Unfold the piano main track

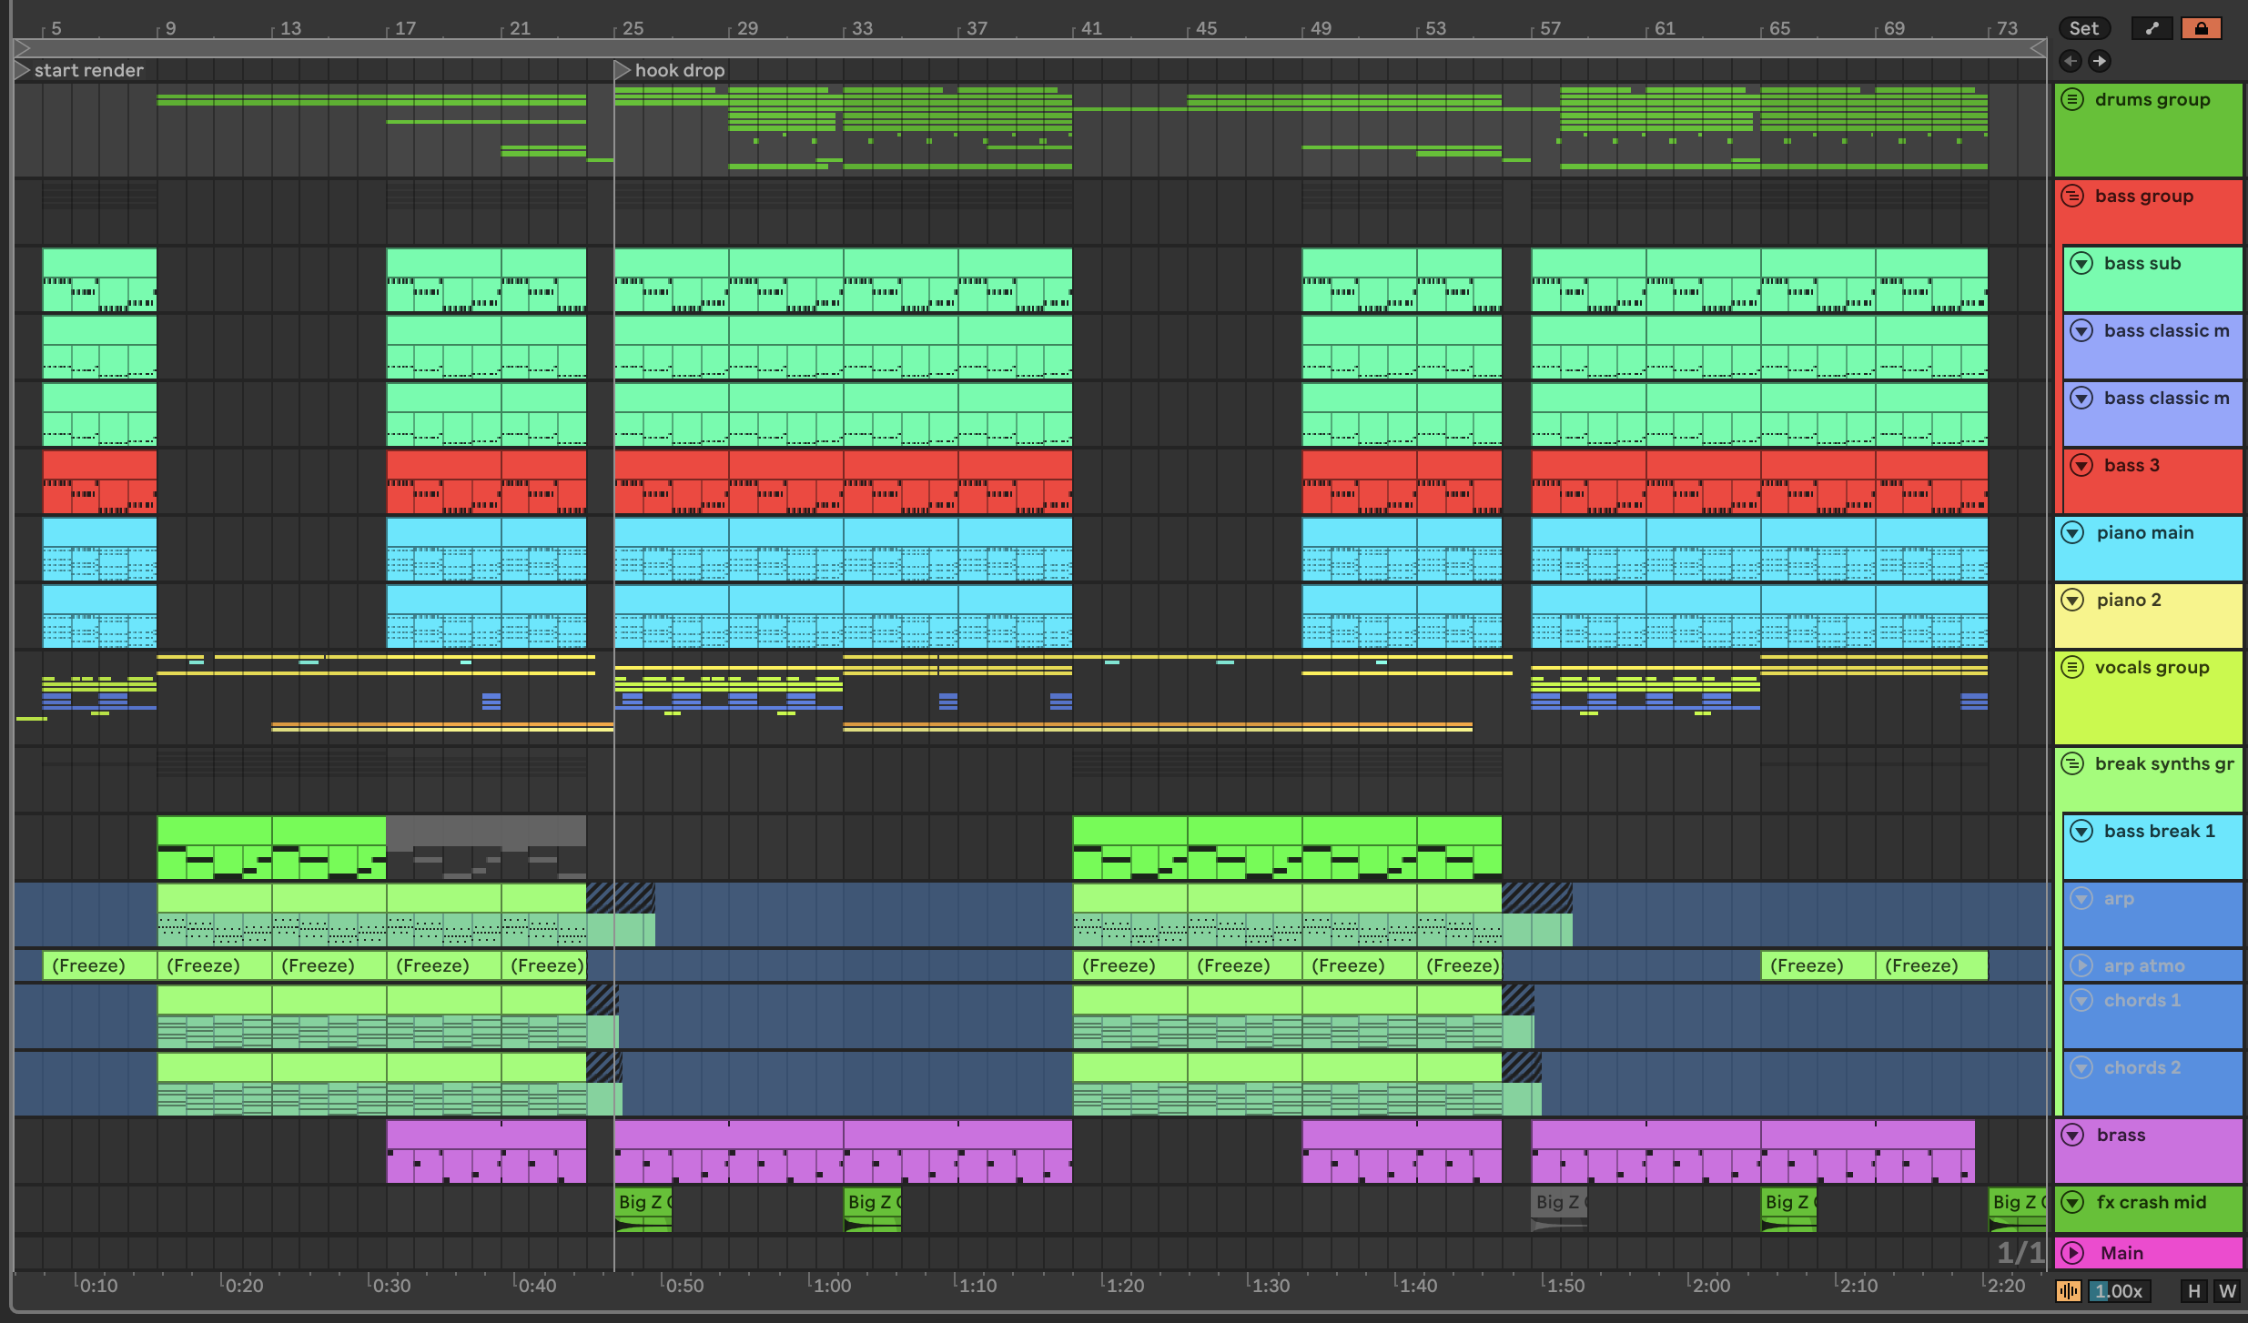pos(2072,533)
